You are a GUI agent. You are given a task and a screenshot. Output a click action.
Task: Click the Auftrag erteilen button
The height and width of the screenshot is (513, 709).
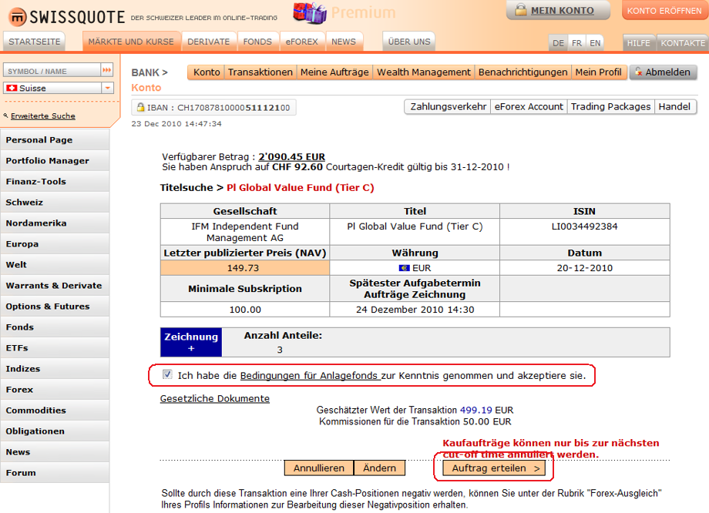(x=494, y=468)
